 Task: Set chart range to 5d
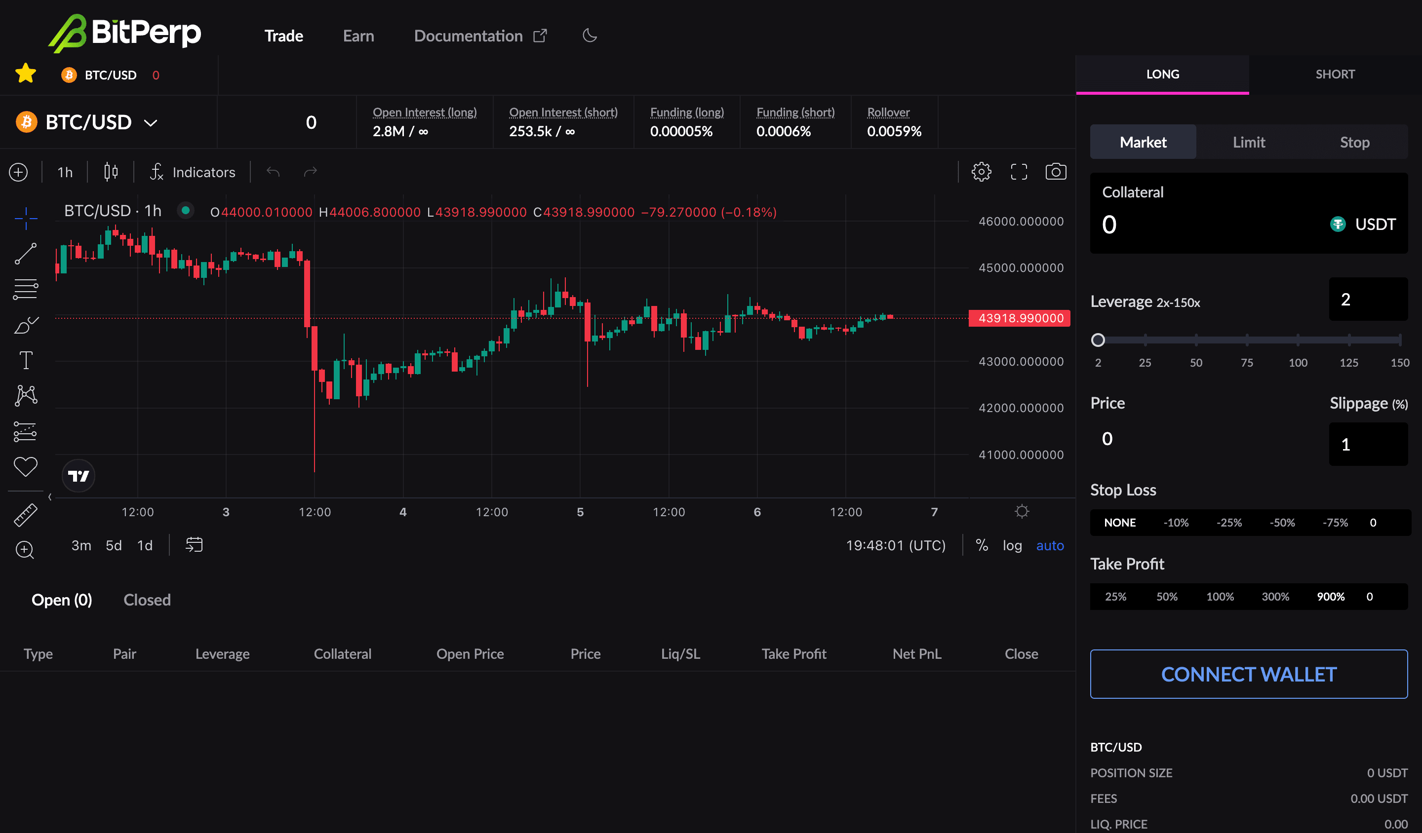(114, 545)
